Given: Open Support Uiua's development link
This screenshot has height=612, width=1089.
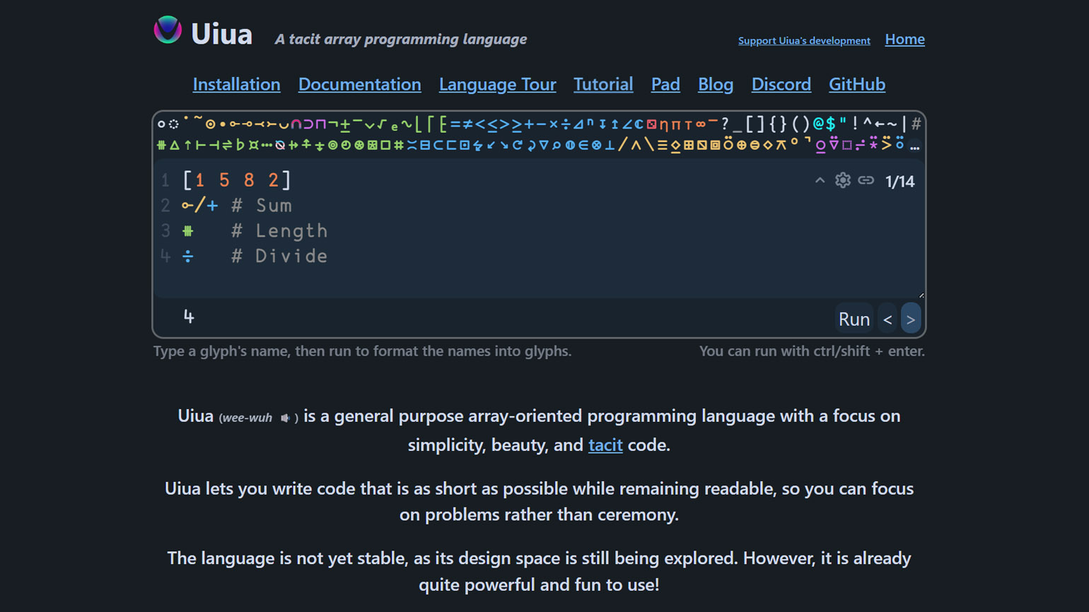Looking at the screenshot, I should tap(804, 41).
